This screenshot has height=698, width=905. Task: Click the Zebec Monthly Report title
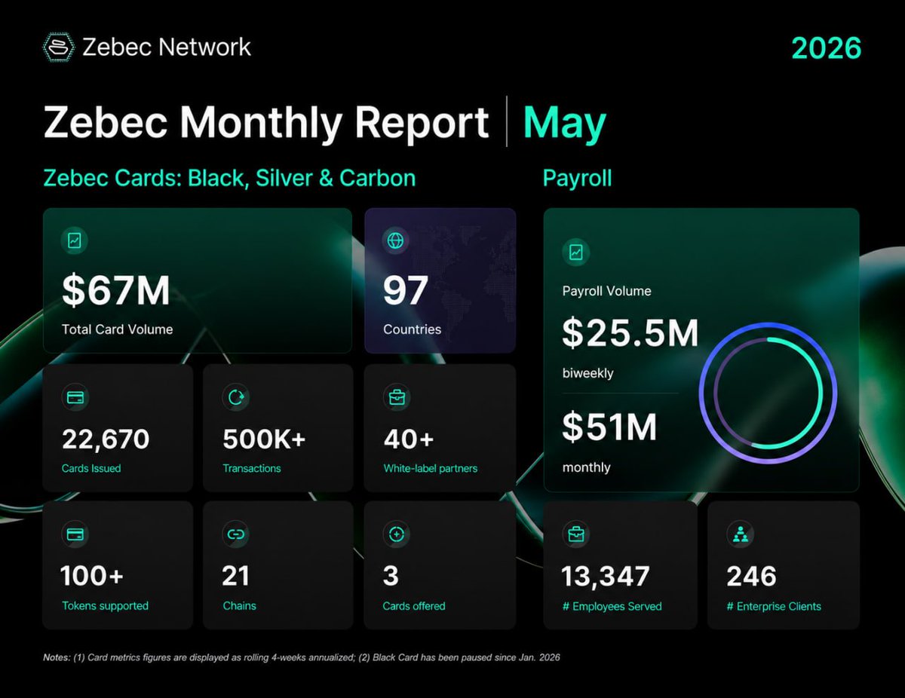point(267,123)
